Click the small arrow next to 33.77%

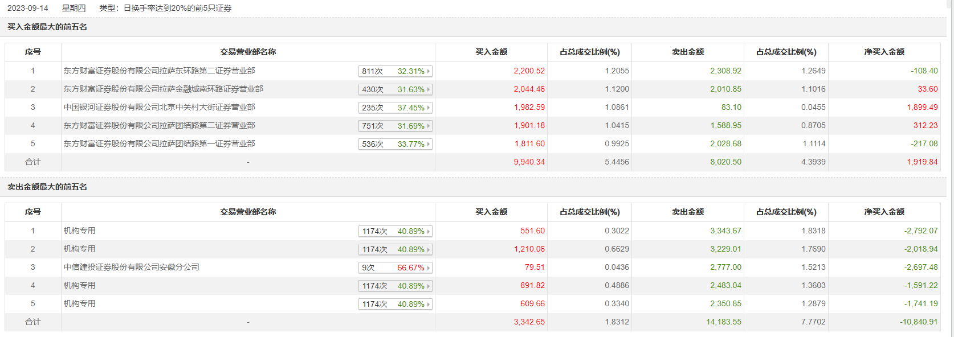click(x=429, y=145)
